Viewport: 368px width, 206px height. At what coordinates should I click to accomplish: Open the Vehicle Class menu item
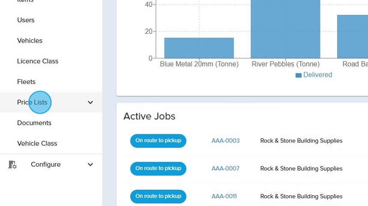pyautogui.click(x=37, y=144)
